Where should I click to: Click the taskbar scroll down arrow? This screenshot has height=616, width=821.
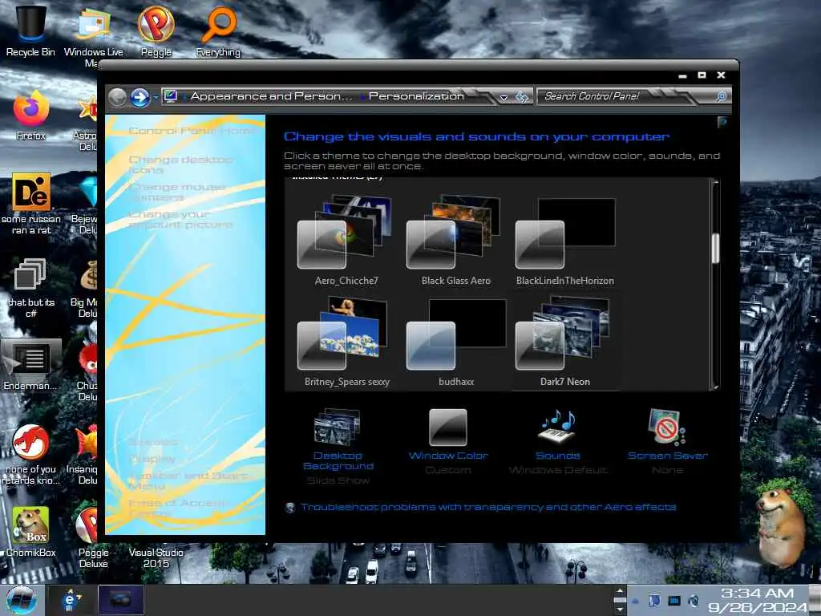(620, 610)
